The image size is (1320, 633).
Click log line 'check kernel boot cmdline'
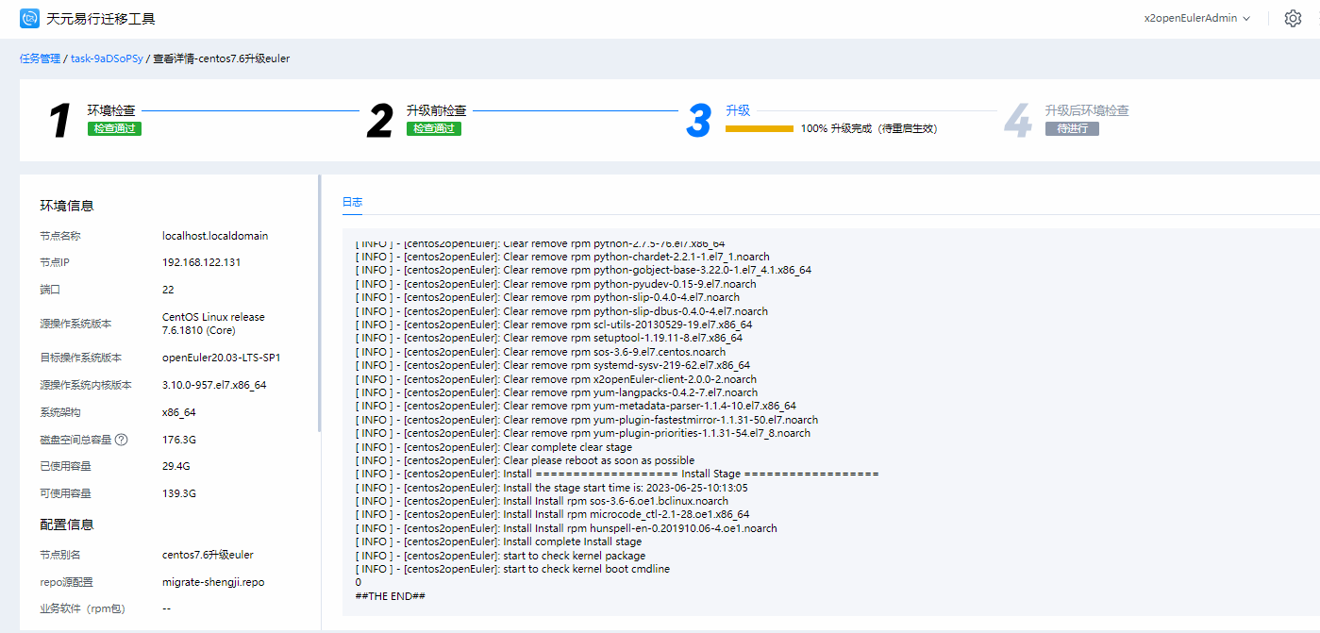click(x=512, y=569)
